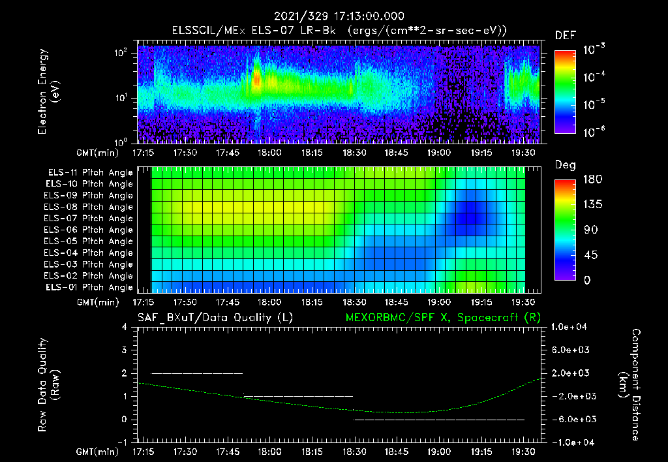Click 18:15 tick label under data quality plot
668x462 pixels.
click(312, 452)
